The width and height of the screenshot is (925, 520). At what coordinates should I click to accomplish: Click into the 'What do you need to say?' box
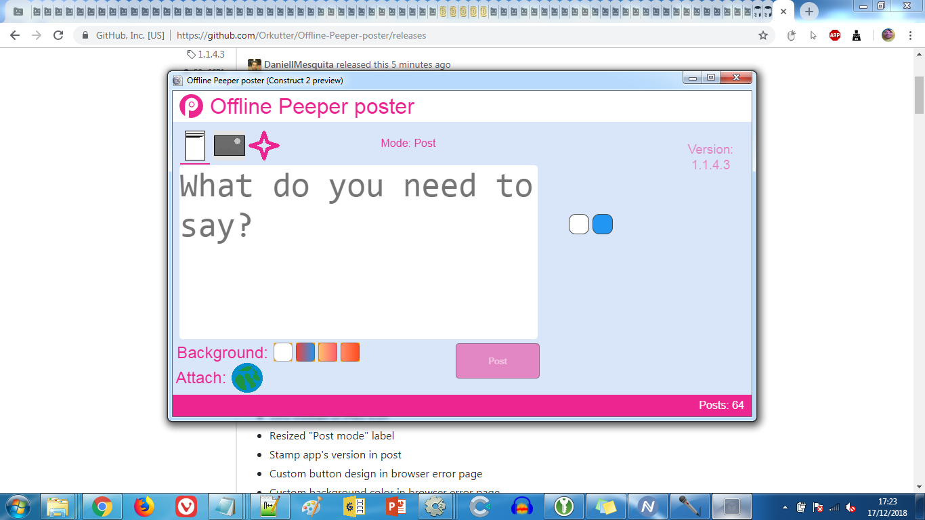[358, 252]
